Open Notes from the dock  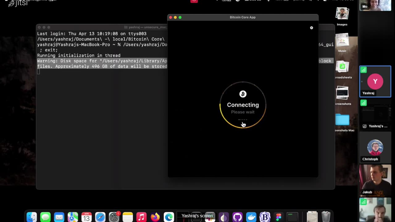tap(128, 217)
